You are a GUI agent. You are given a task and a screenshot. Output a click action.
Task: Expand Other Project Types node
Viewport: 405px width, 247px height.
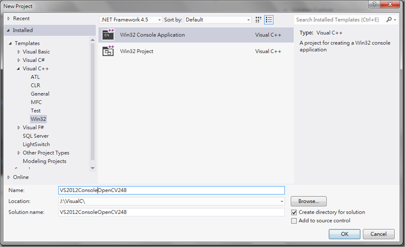(18, 153)
